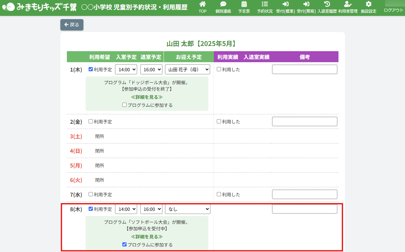Open May 8 お迎え予定 なし dropdown
Image resolution: width=405 pixels, height=252 pixels.
pos(188,209)
